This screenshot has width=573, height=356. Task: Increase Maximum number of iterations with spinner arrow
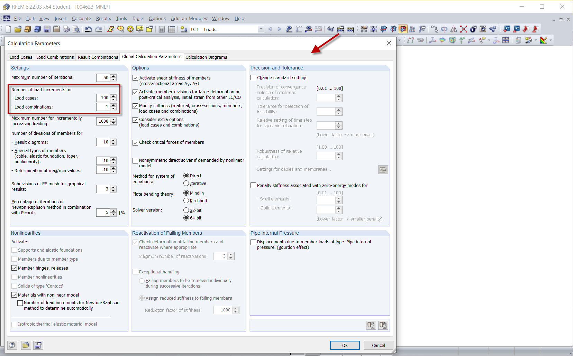click(113, 76)
